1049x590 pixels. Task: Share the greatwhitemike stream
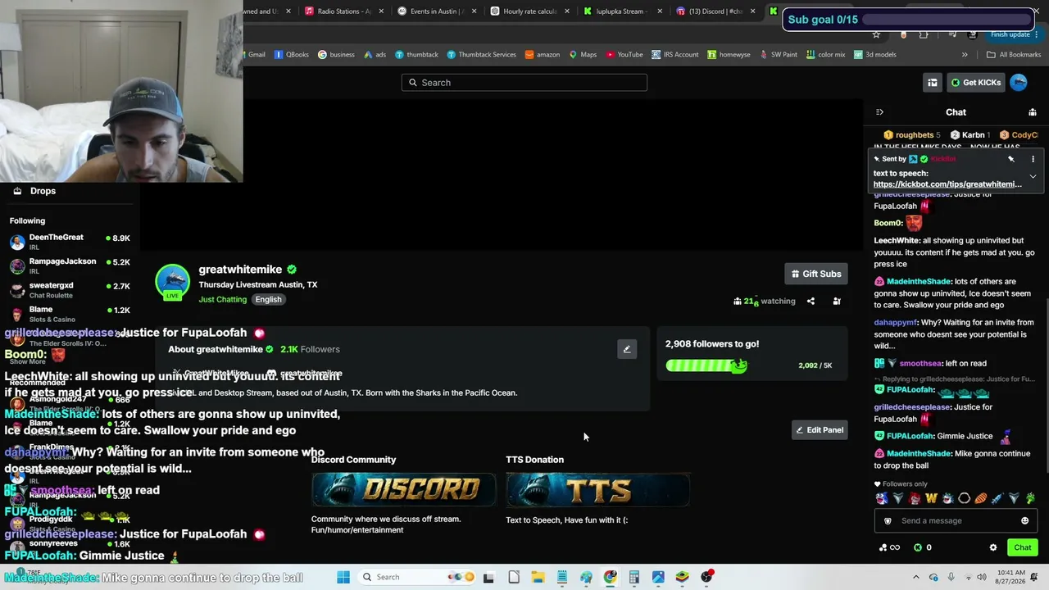811,302
